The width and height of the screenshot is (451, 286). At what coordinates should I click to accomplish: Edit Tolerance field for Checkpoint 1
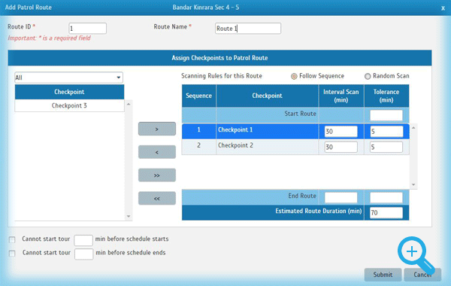click(x=386, y=132)
